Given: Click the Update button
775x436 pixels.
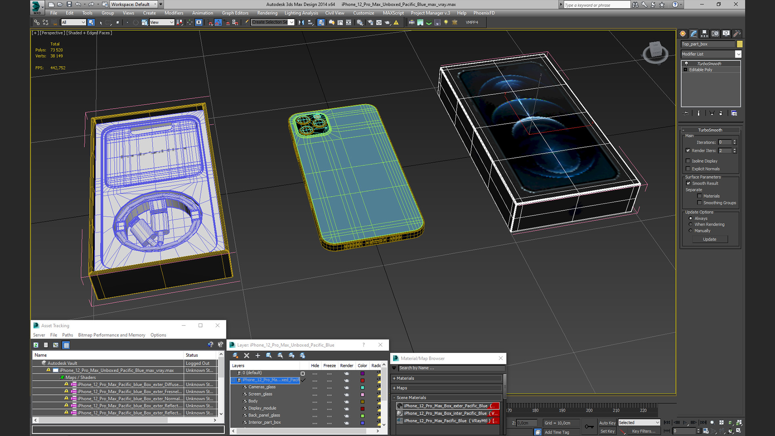Looking at the screenshot, I should coord(710,239).
